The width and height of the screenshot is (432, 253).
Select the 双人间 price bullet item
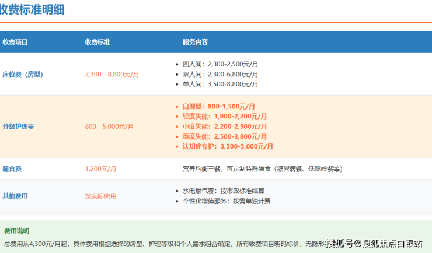[x=220, y=75]
